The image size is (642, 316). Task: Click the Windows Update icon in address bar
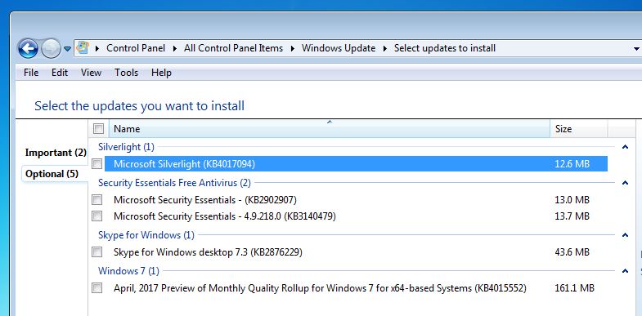coord(83,48)
